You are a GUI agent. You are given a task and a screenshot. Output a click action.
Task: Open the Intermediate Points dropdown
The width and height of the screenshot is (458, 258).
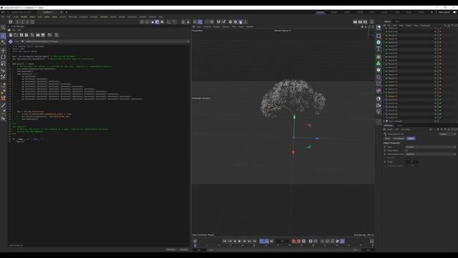click(431, 154)
